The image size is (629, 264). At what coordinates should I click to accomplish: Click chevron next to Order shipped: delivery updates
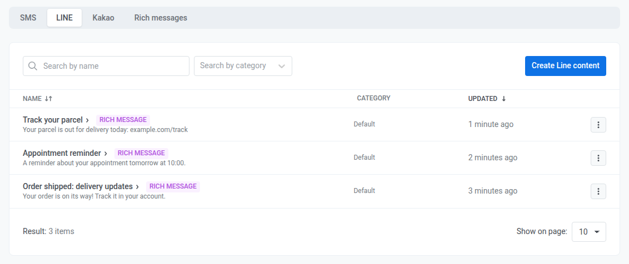point(137,187)
